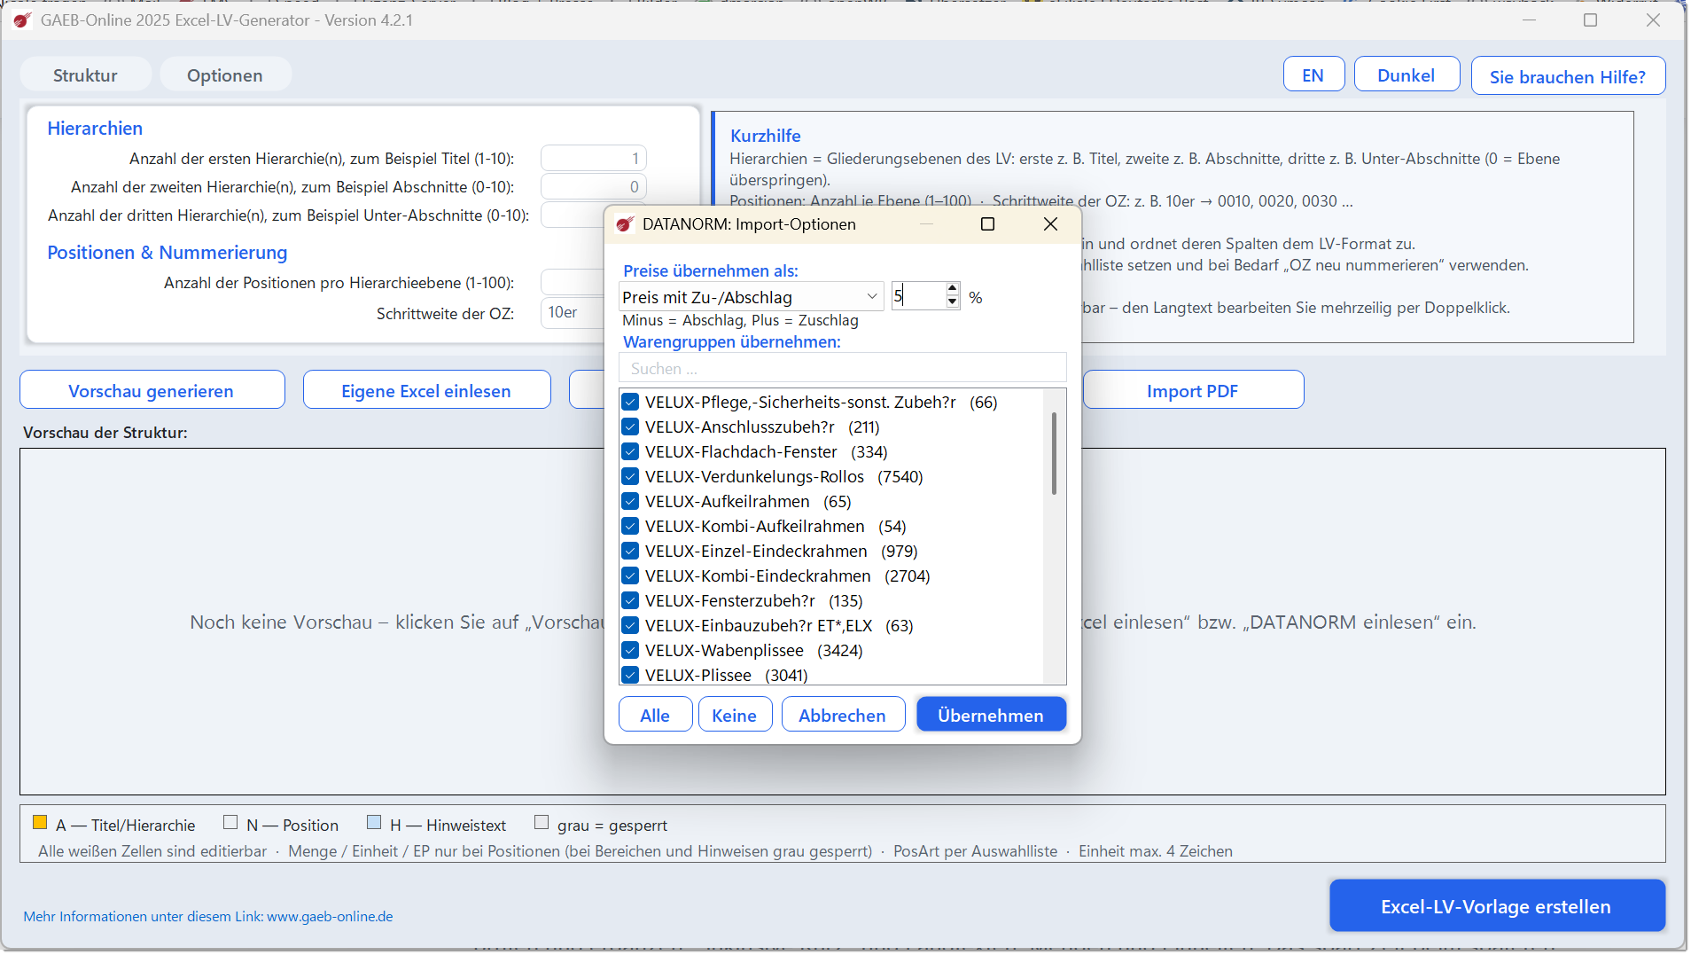Click Vorschau generieren button

tap(152, 390)
